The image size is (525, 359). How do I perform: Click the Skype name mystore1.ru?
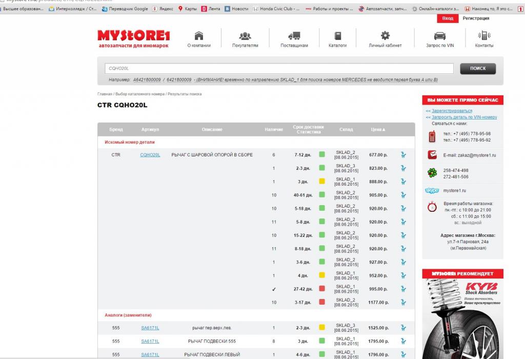coord(454,191)
